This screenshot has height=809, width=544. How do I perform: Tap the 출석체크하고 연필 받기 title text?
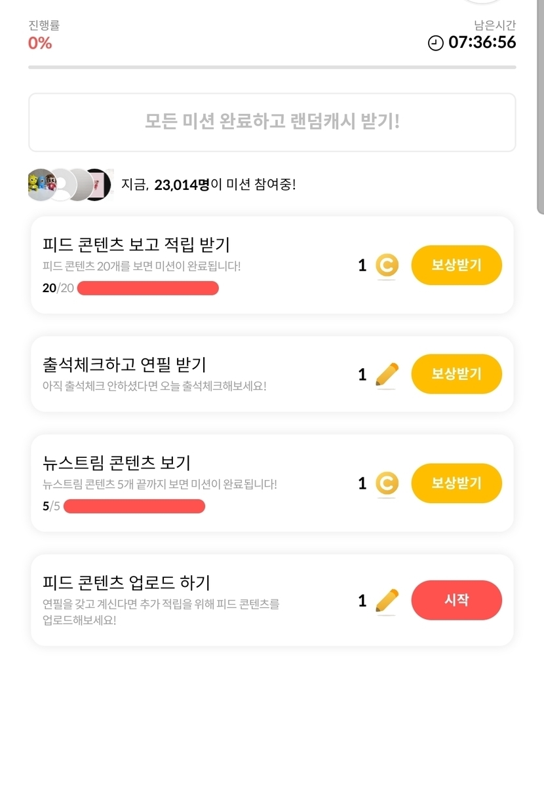[124, 364]
